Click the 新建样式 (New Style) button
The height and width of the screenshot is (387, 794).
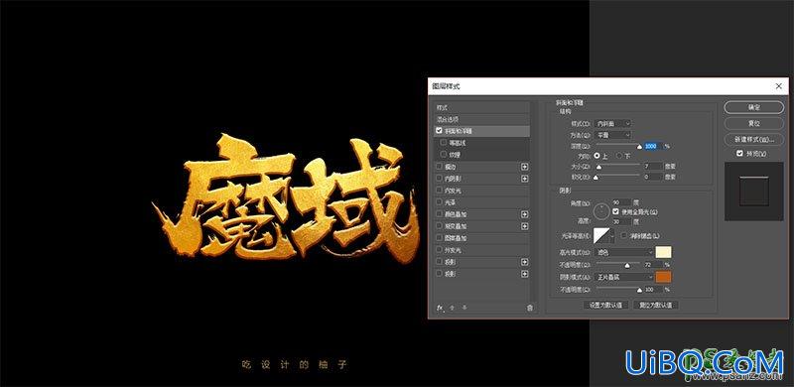click(754, 139)
